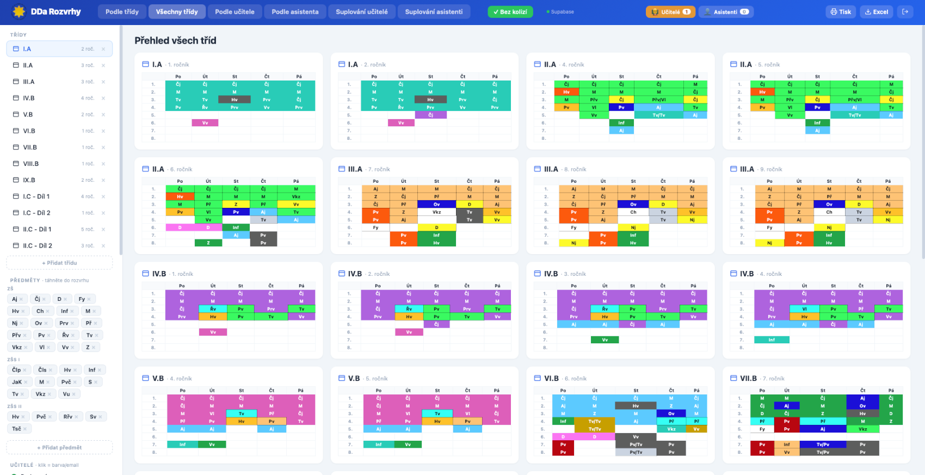
Task: Click the card icon of II.A 4. ročník
Action: point(538,64)
